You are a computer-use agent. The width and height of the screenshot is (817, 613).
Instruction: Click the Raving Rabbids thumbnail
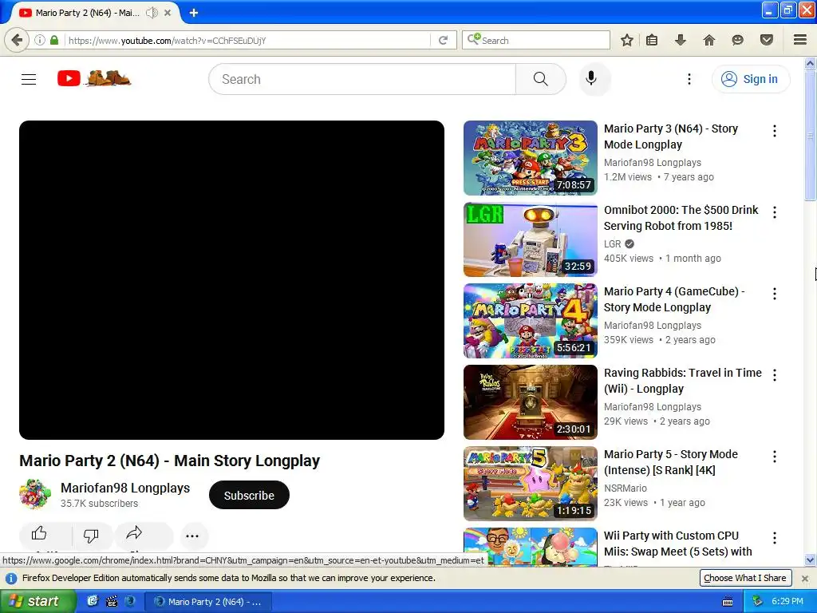coord(531,402)
